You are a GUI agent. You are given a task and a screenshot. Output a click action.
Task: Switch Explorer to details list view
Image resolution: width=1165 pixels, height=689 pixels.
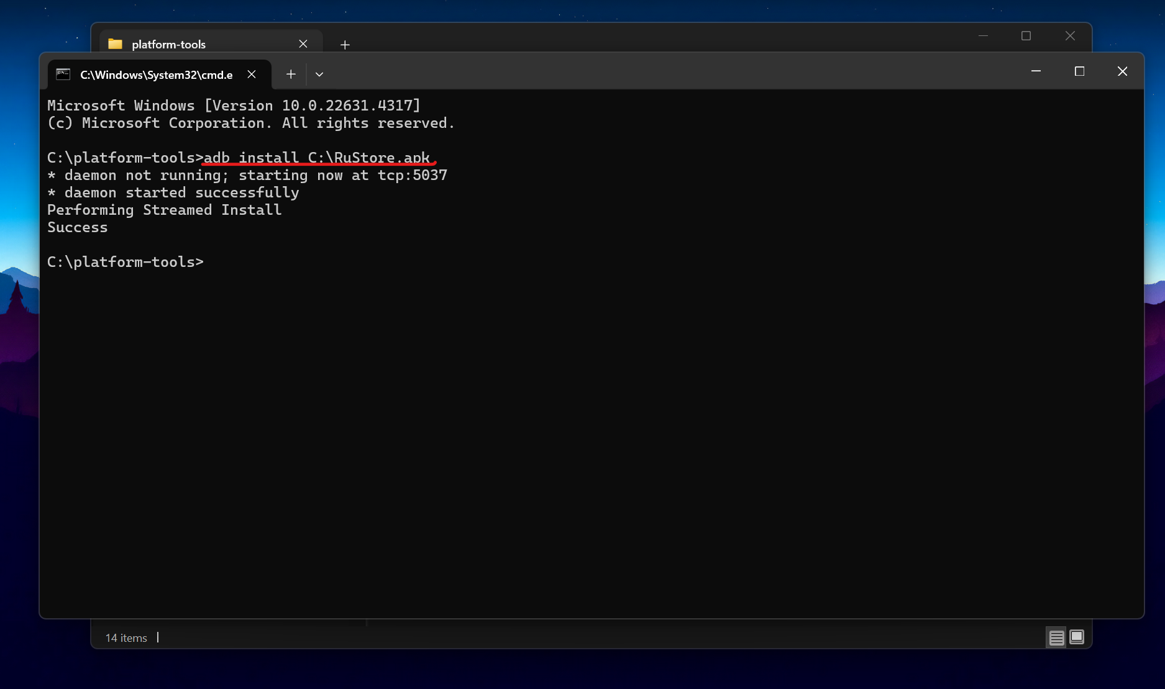point(1056,637)
